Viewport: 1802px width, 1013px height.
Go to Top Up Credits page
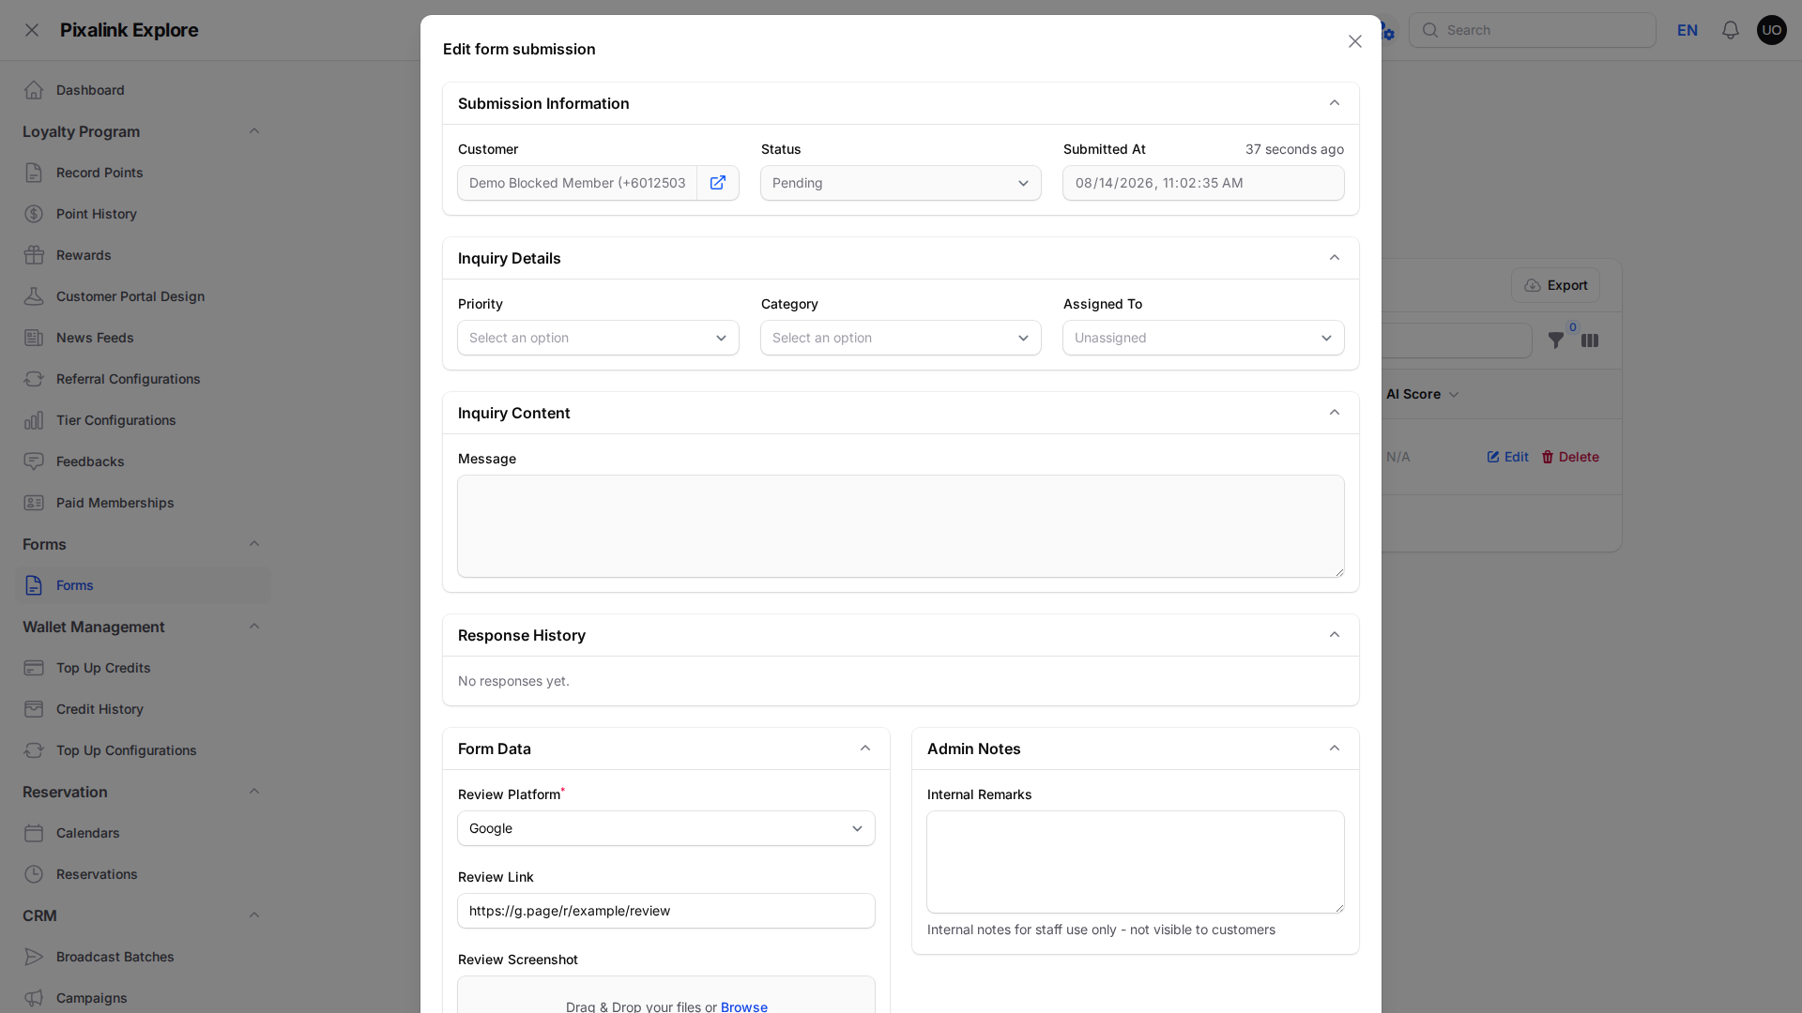(x=143, y=668)
